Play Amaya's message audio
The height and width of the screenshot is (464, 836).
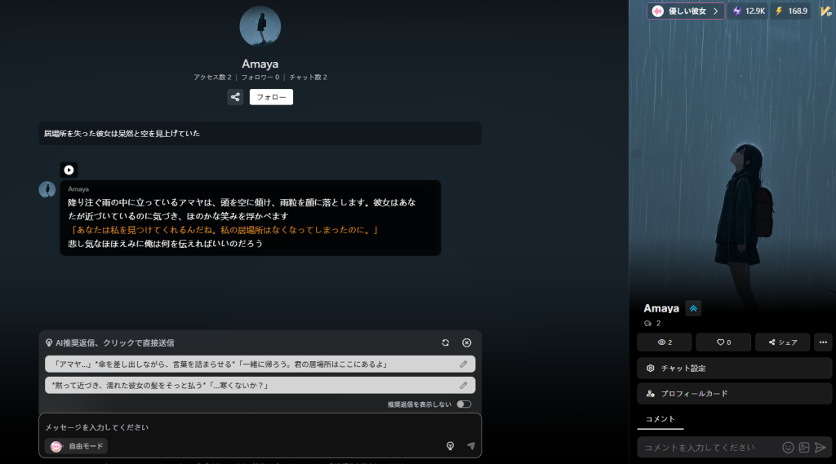(x=69, y=170)
